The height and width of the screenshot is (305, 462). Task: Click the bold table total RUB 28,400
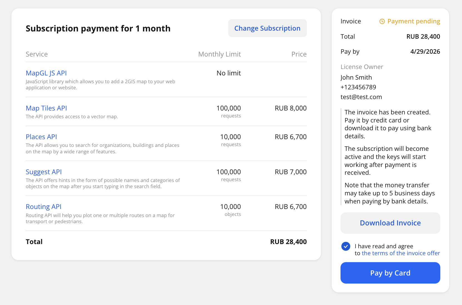[x=288, y=242]
